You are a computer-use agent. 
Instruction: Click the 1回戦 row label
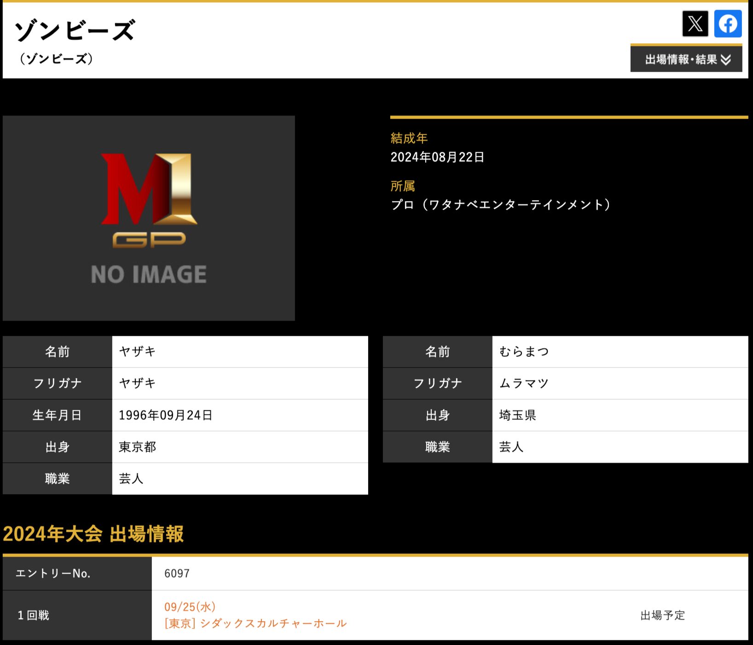pyautogui.click(x=33, y=615)
